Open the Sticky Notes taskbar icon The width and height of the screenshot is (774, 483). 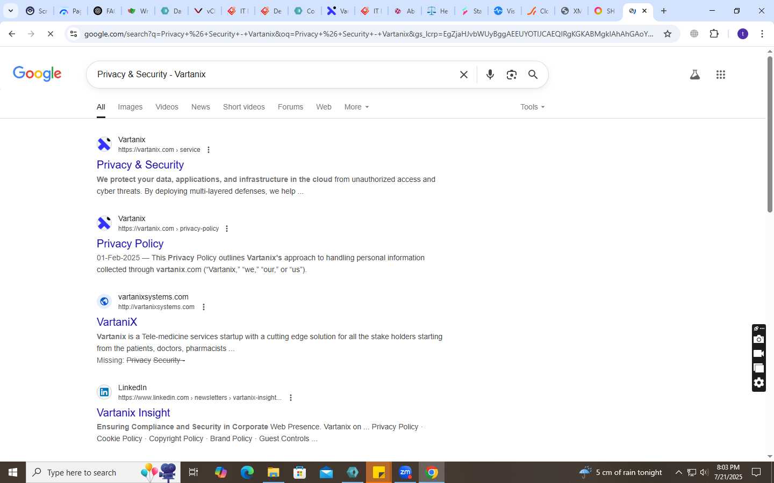click(x=379, y=472)
